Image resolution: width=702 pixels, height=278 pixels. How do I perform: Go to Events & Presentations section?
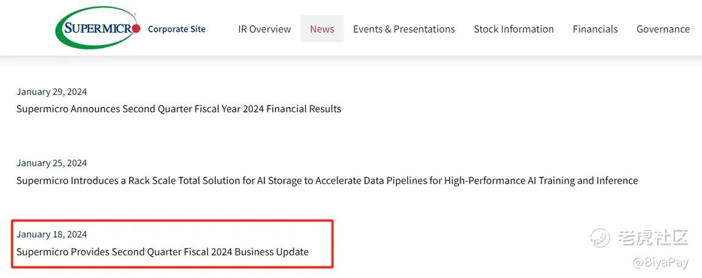pos(404,29)
